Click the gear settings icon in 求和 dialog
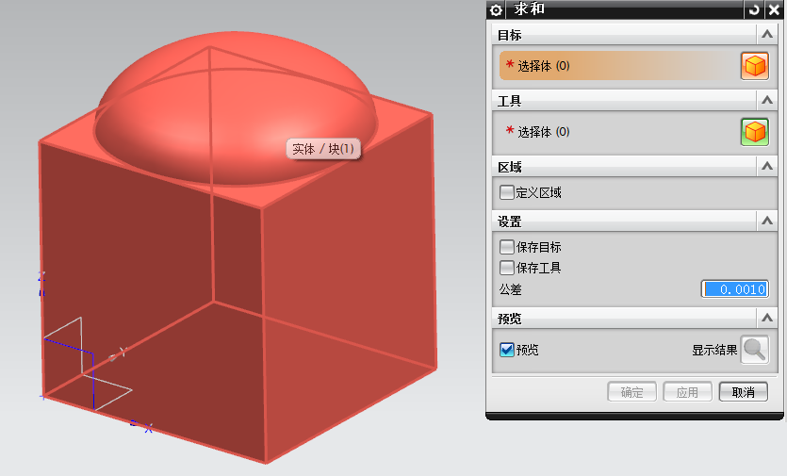Image resolution: width=787 pixels, height=476 pixels. pos(496,9)
